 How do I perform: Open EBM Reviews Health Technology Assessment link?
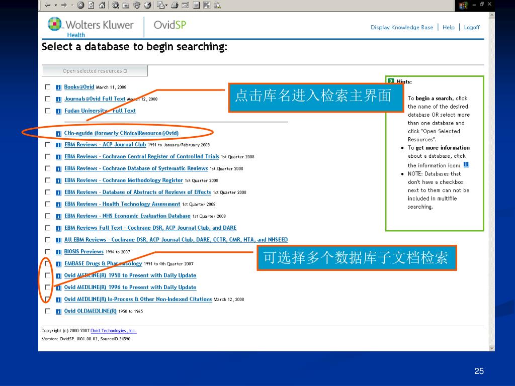tap(122, 204)
